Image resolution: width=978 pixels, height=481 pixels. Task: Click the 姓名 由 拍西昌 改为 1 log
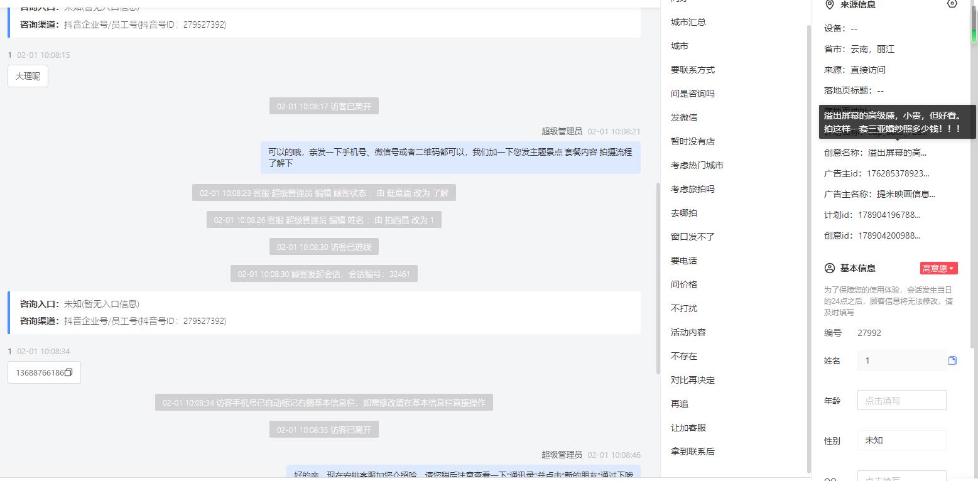pos(324,220)
